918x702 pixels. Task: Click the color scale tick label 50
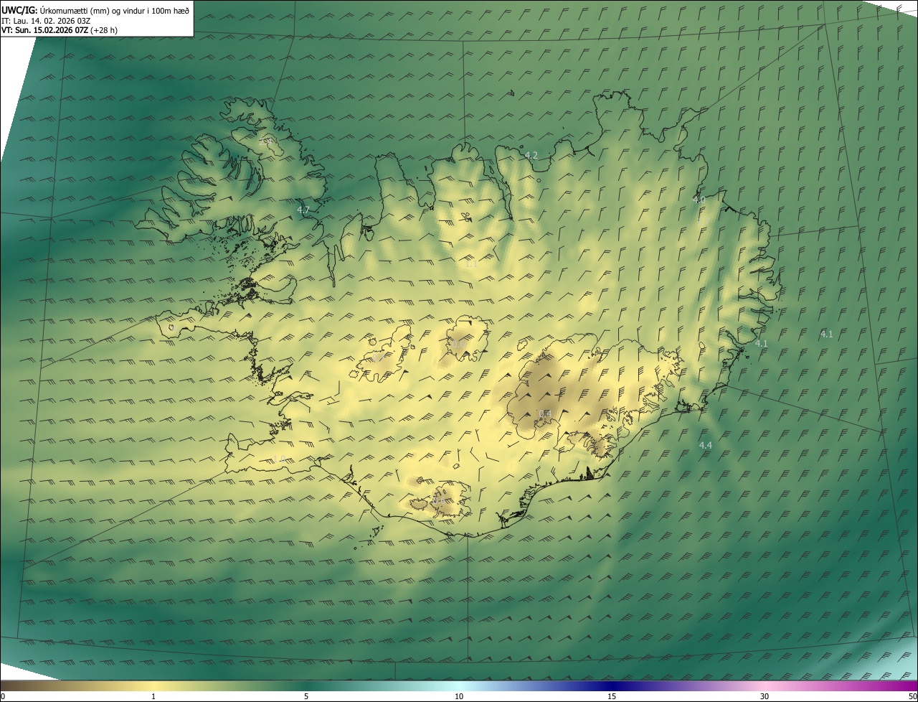coord(912,696)
